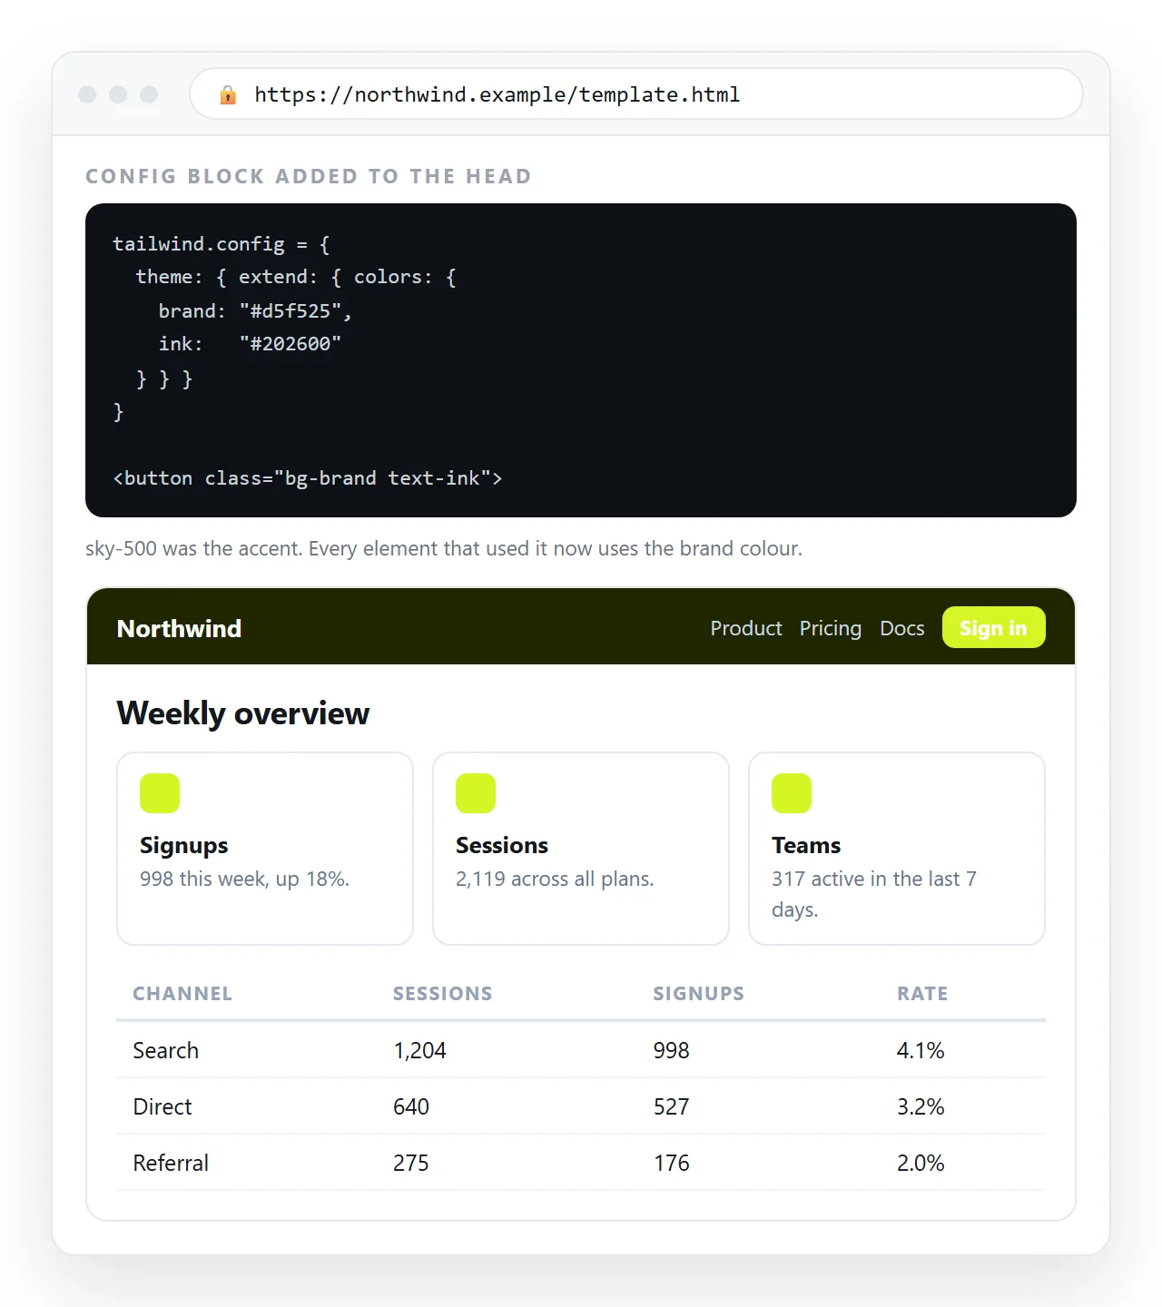Viewport: 1162px width, 1307px height.
Task: Click the sky-500 accent description sentence
Action: 444,548
